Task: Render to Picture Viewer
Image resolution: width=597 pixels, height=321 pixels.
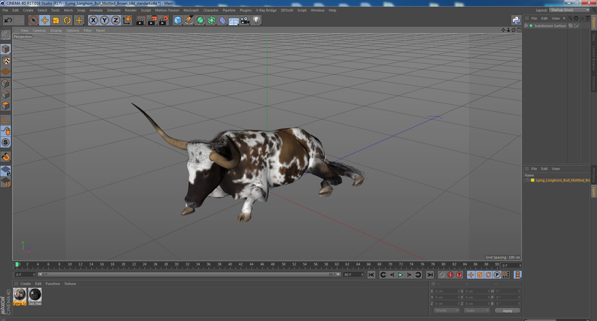Action: 152,21
